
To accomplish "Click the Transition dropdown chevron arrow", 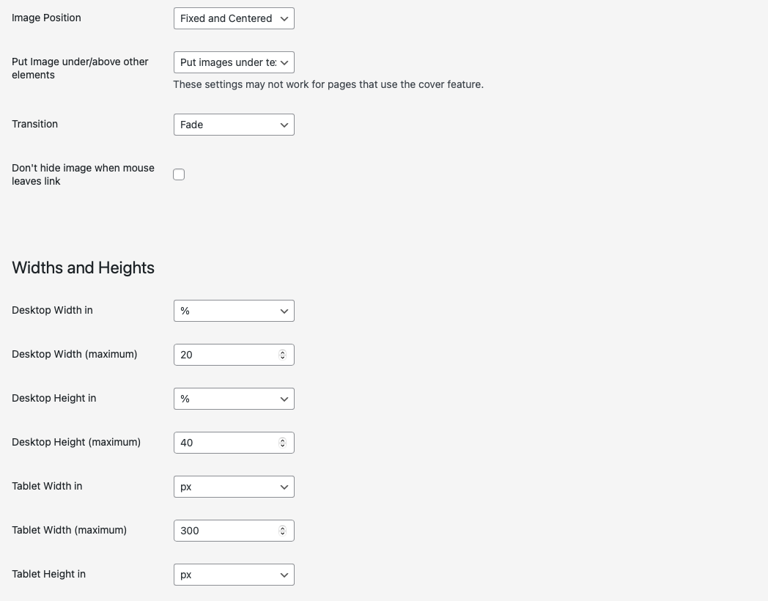I will point(284,125).
